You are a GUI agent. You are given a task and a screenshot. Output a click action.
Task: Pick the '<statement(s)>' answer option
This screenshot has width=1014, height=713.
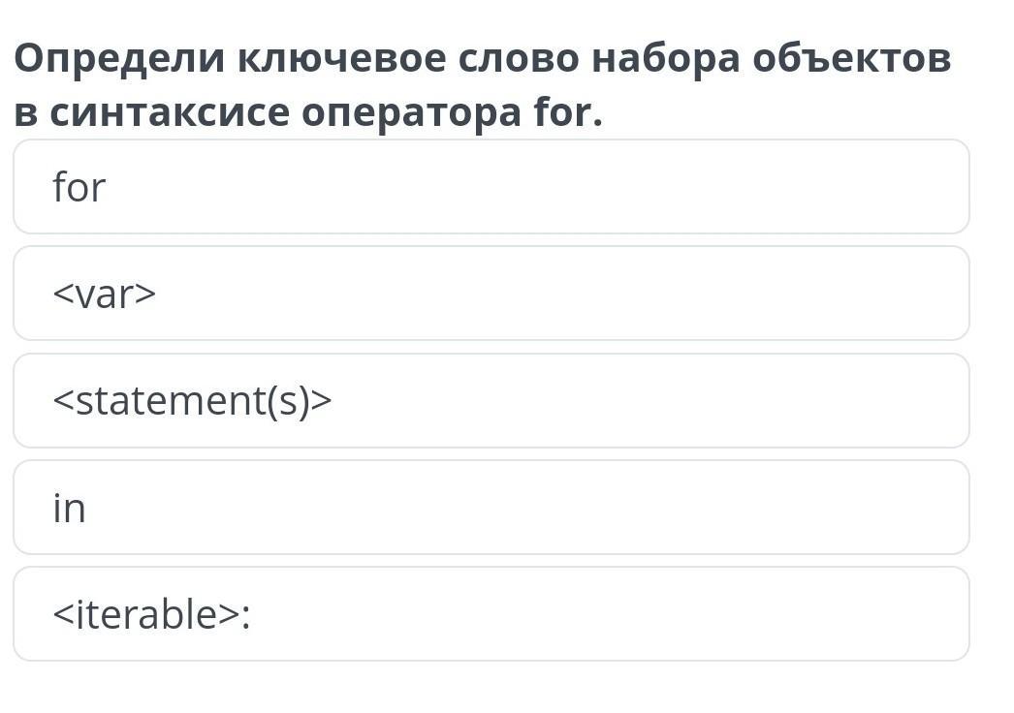[x=491, y=400]
